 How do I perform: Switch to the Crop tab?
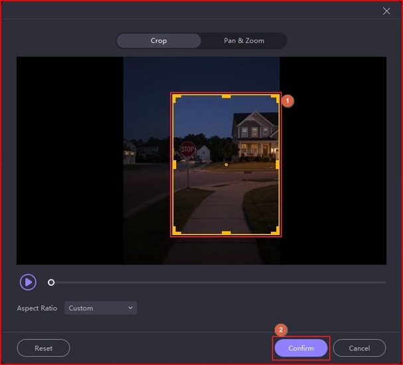click(159, 40)
